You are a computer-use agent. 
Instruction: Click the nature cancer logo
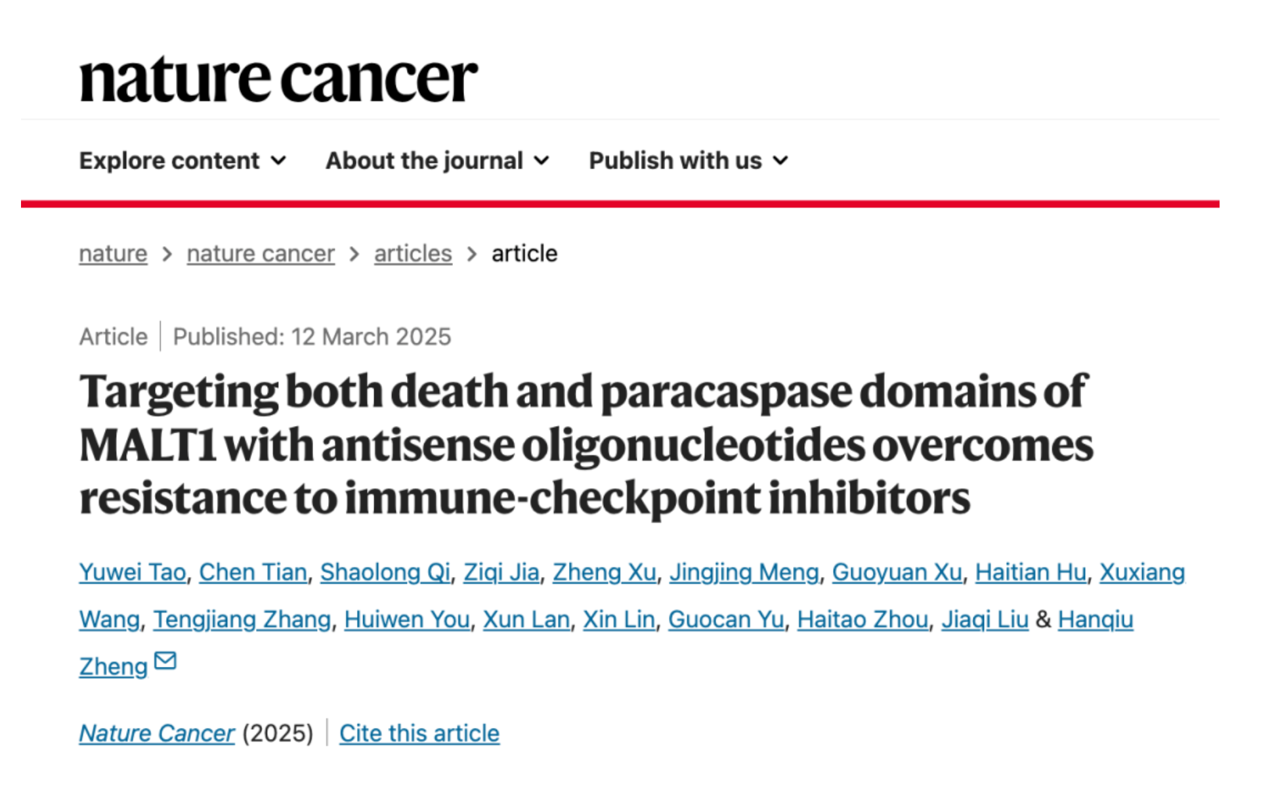[278, 79]
